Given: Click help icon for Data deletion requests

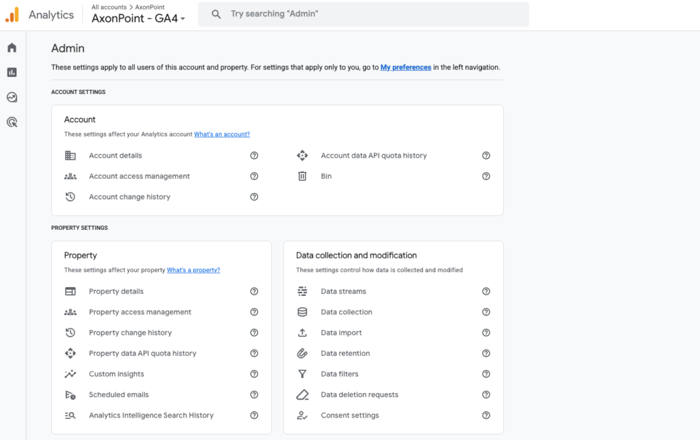Looking at the screenshot, I should tap(486, 394).
